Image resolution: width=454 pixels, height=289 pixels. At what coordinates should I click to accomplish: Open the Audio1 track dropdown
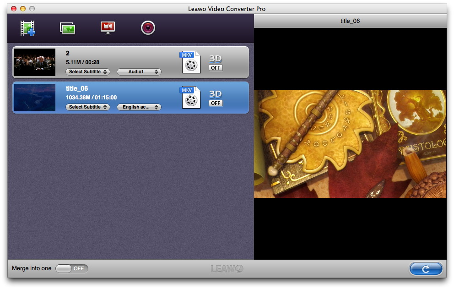point(139,71)
